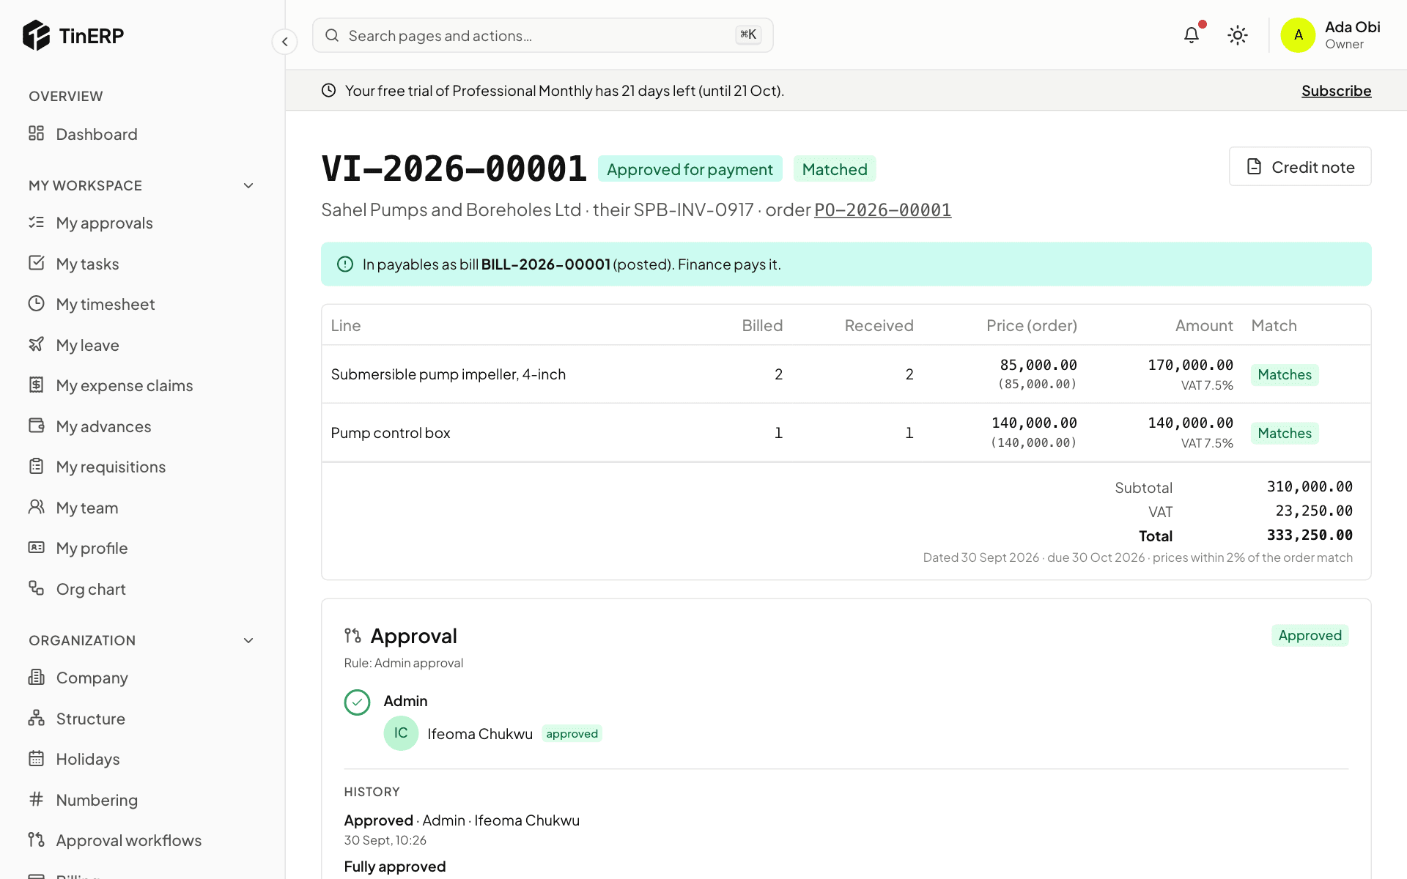This screenshot has width=1407, height=879.
Task: Click the My team people icon
Action: pyautogui.click(x=36, y=507)
